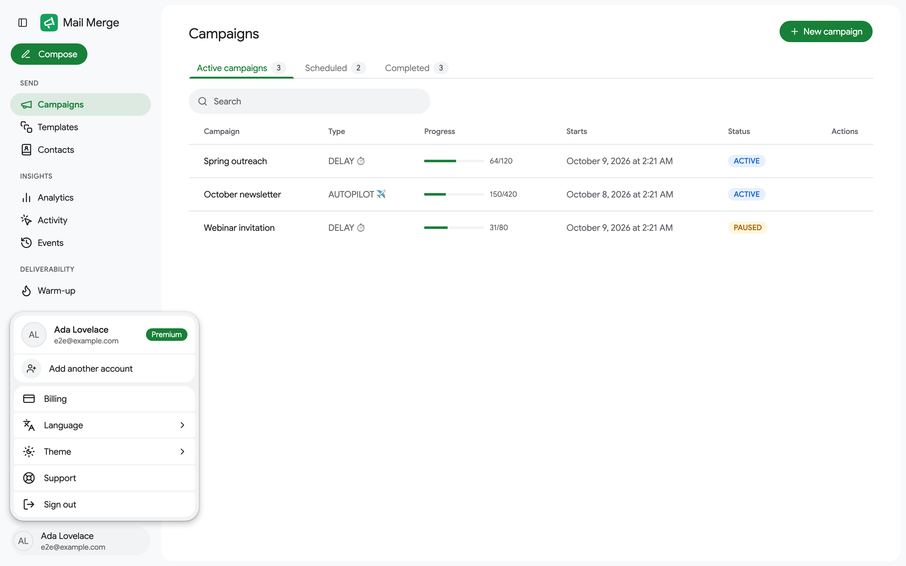
Task: Select the Spring outreach campaign name
Action: [235, 161]
